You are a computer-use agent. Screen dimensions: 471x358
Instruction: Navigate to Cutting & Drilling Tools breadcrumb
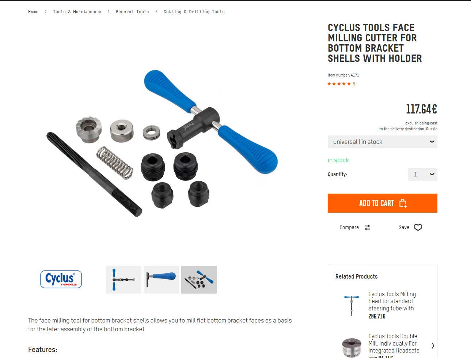point(194,12)
